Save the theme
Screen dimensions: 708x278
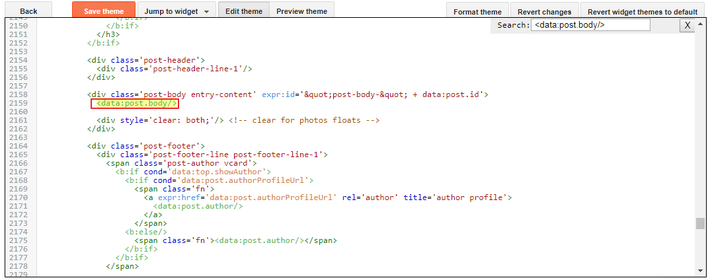click(x=104, y=11)
